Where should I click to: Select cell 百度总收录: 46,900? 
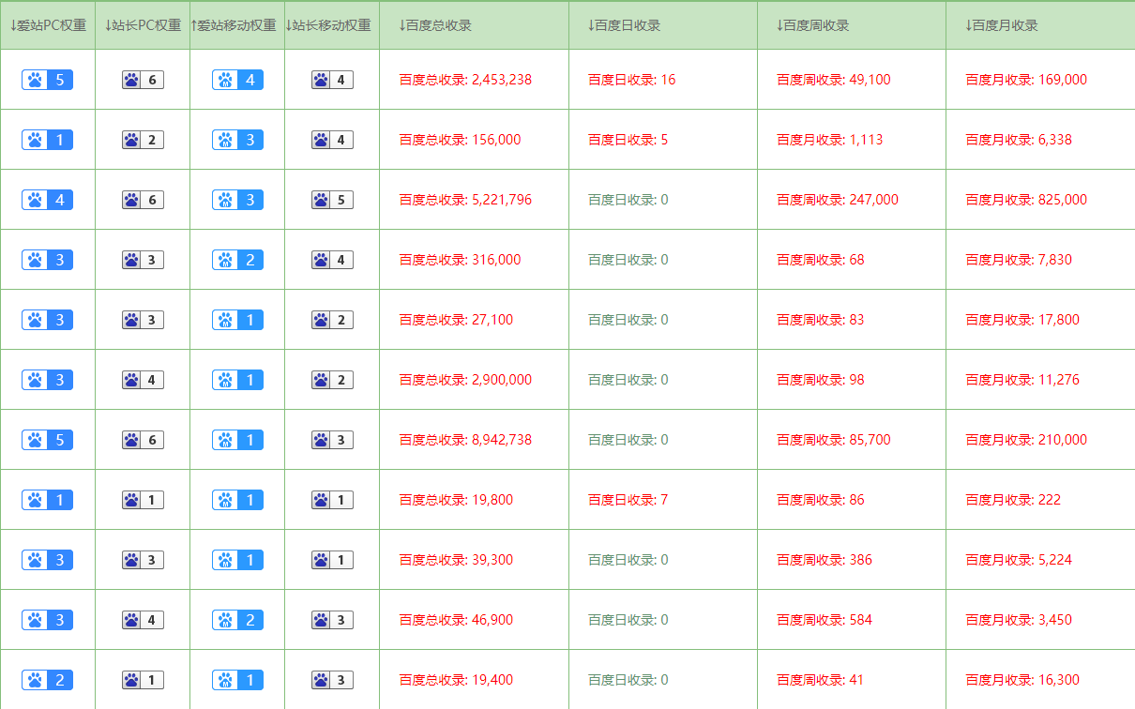pyautogui.click(x=456, y=620)
